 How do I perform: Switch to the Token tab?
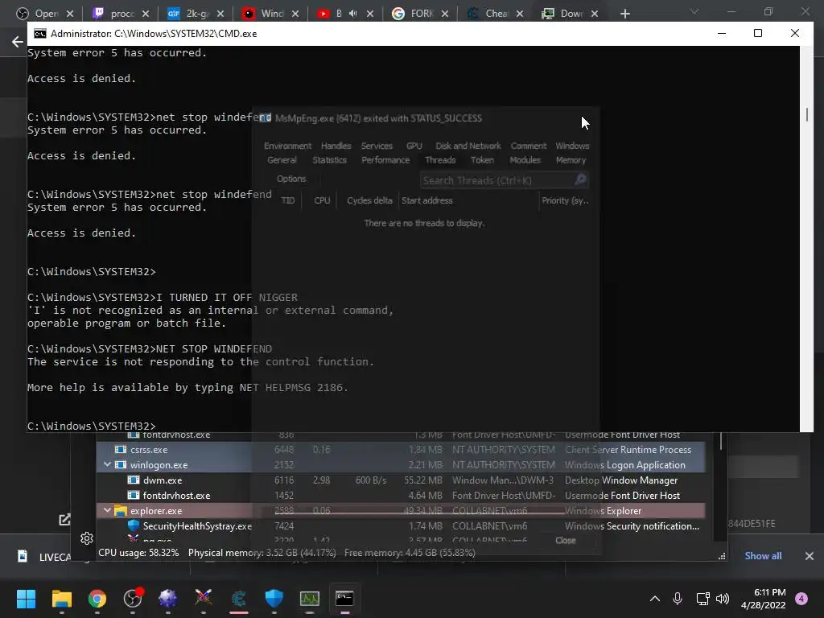point(482,160)
